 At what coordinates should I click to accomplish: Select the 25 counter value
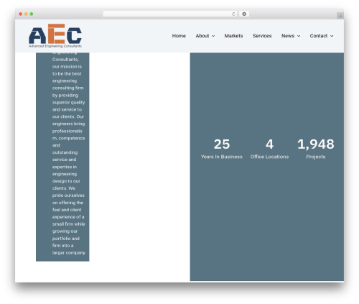point(222,144)
